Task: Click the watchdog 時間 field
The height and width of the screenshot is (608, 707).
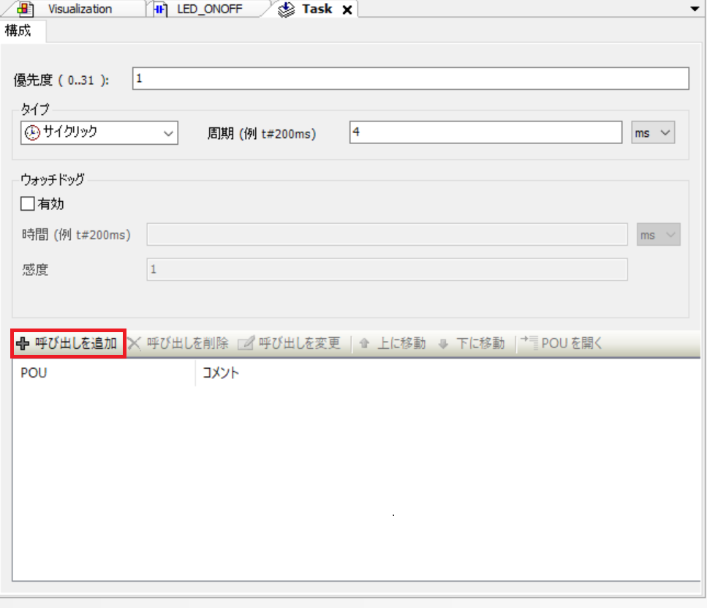Action: point(387,235)
